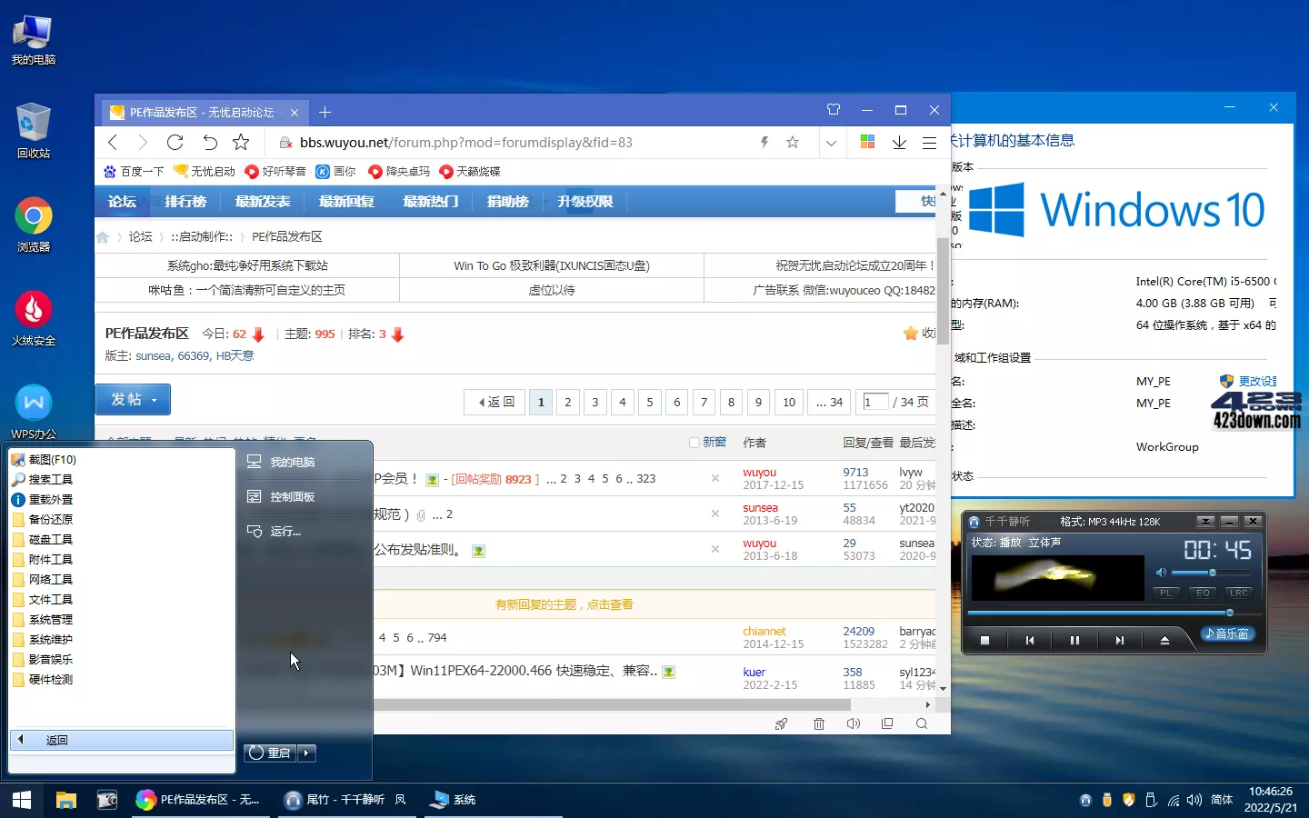This screenshot has height=818, width=1309.
Task: Click 我的电脑 in the start panel
Action: point(291,462)
